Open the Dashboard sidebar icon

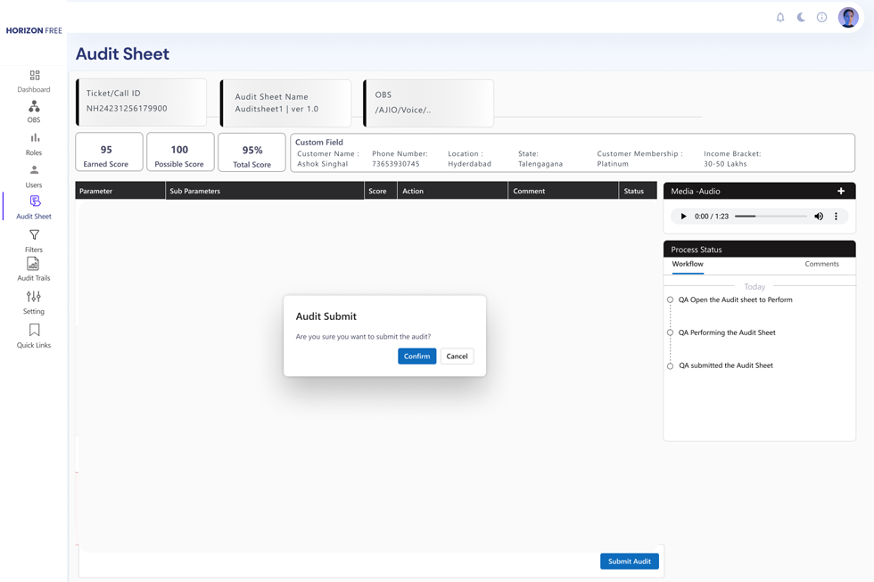[34, 77]
